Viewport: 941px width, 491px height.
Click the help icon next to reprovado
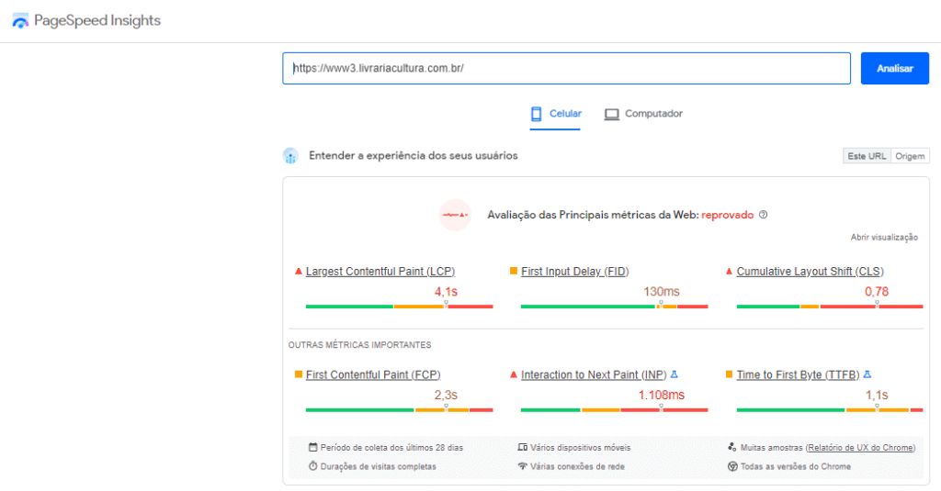[x=763, y=215]
